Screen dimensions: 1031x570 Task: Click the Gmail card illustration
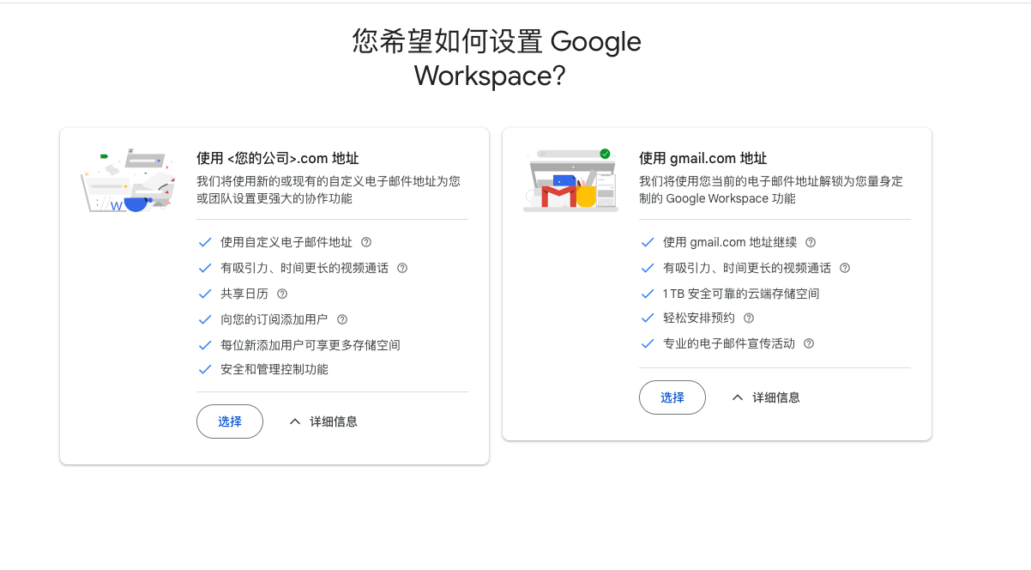(571, 179)
